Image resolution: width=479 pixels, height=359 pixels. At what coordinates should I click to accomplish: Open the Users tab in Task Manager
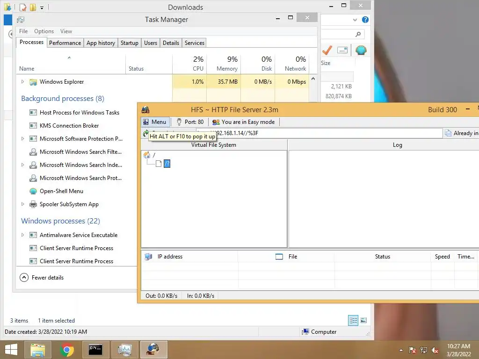(151, 43)
